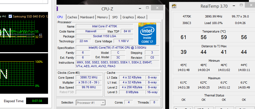Viewport: 255px width, 109px height.
Task: Click the Cores count field showing 4
Action: click(129, 102)
